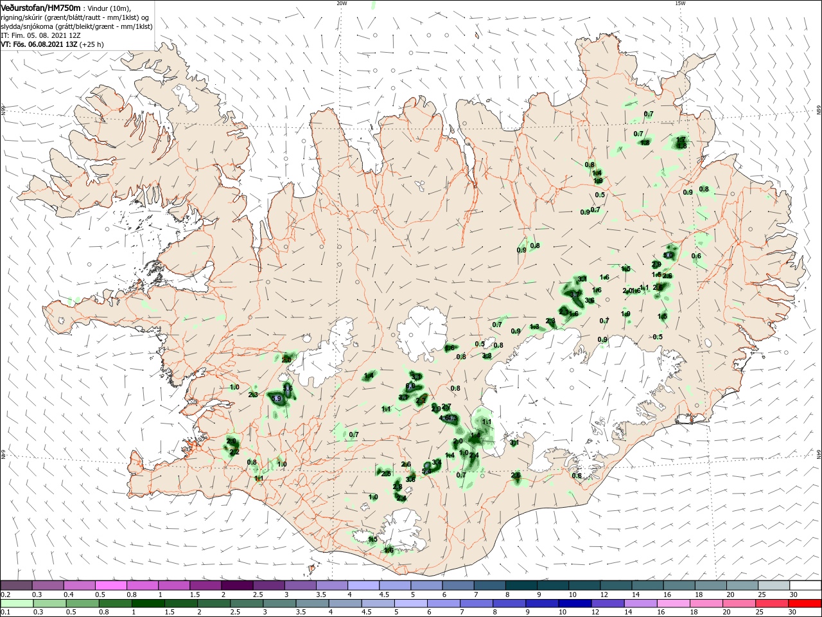Select upper legend dark teal swatch labeled 8

click(521, 585)
